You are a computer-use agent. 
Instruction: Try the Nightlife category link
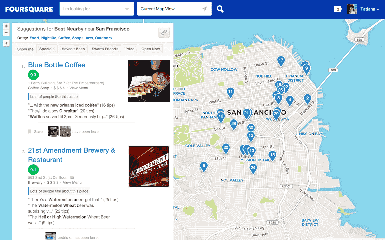click(x=49, y=38)
